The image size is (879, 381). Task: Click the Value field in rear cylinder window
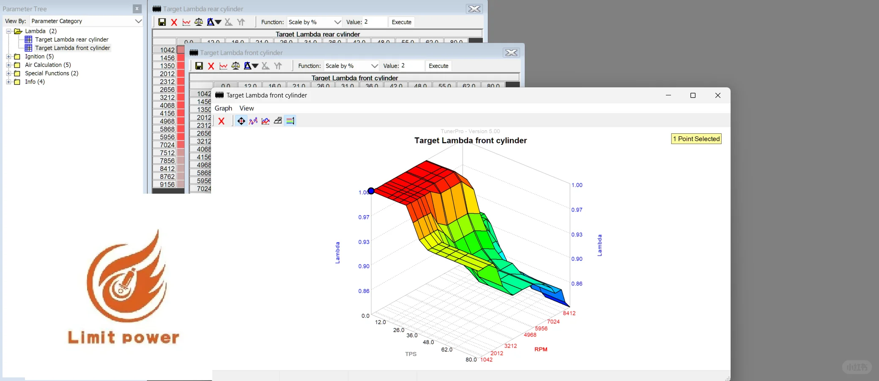point(375,22)
